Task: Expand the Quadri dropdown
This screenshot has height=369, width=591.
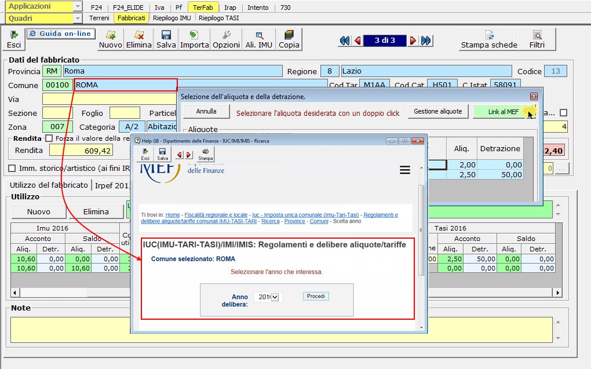Action: click(77, 19)
